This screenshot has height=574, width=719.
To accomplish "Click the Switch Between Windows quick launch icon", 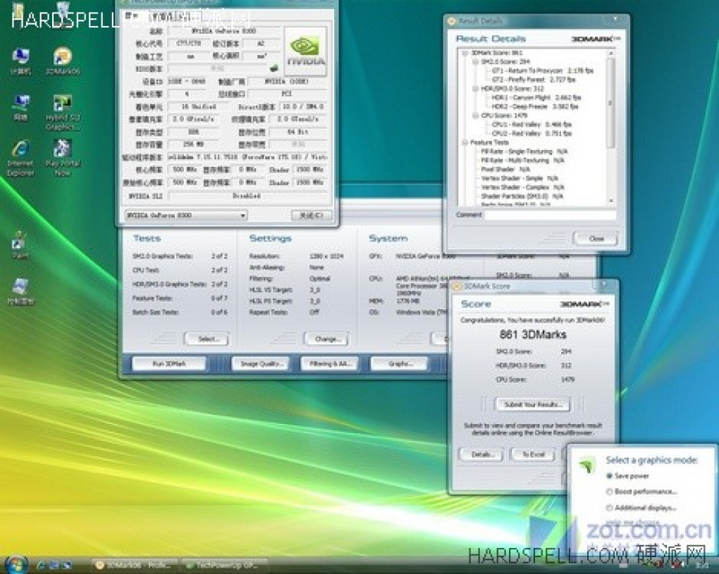I will coord(67,566).
